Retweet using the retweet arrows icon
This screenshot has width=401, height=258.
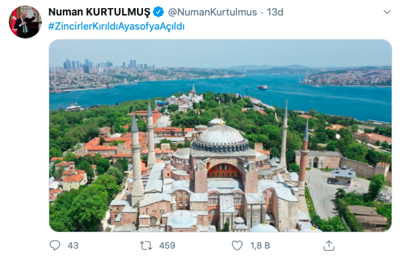[x=146, y=246]
